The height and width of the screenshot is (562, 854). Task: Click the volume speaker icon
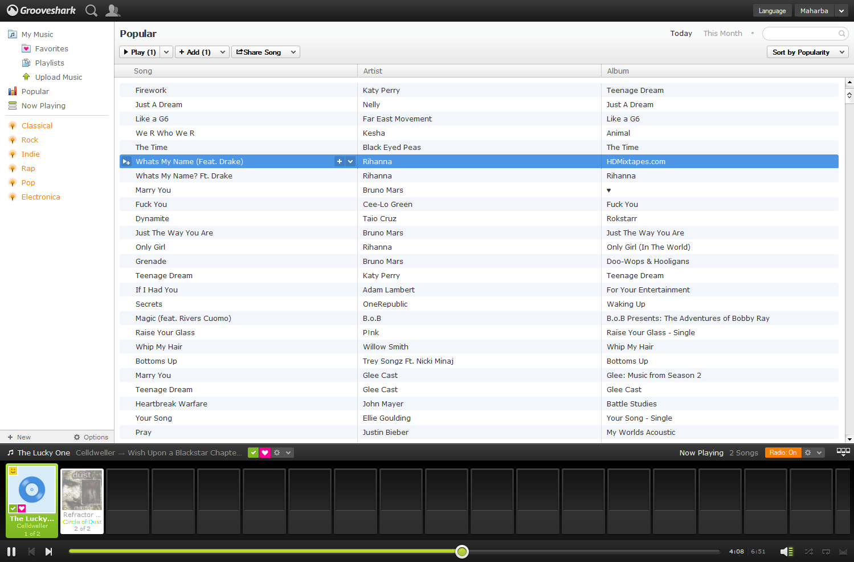tap(787, 551)
